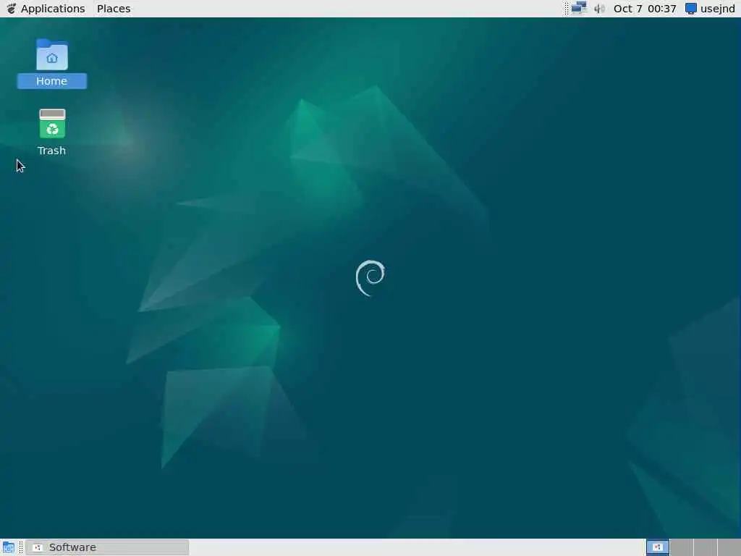
Task: Activate the Software taskbar window button
Action: pyautogui.click(x=107, y=547)
